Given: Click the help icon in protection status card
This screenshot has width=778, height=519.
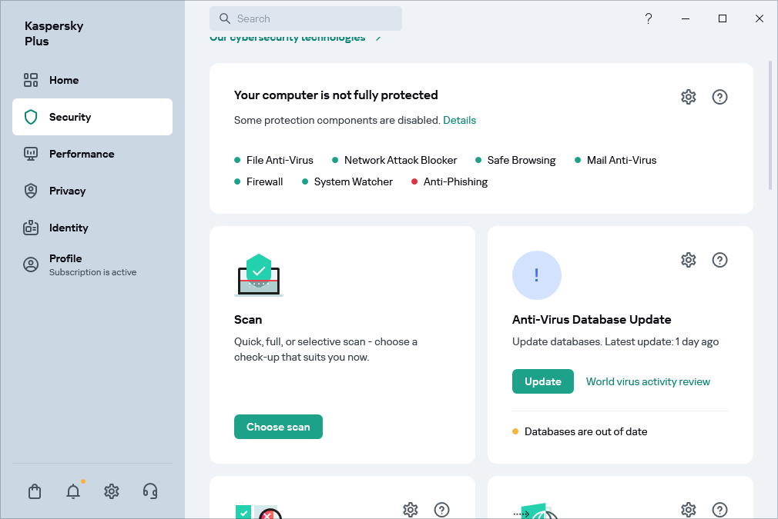Looking at the screenshot, I should (719, 97).
